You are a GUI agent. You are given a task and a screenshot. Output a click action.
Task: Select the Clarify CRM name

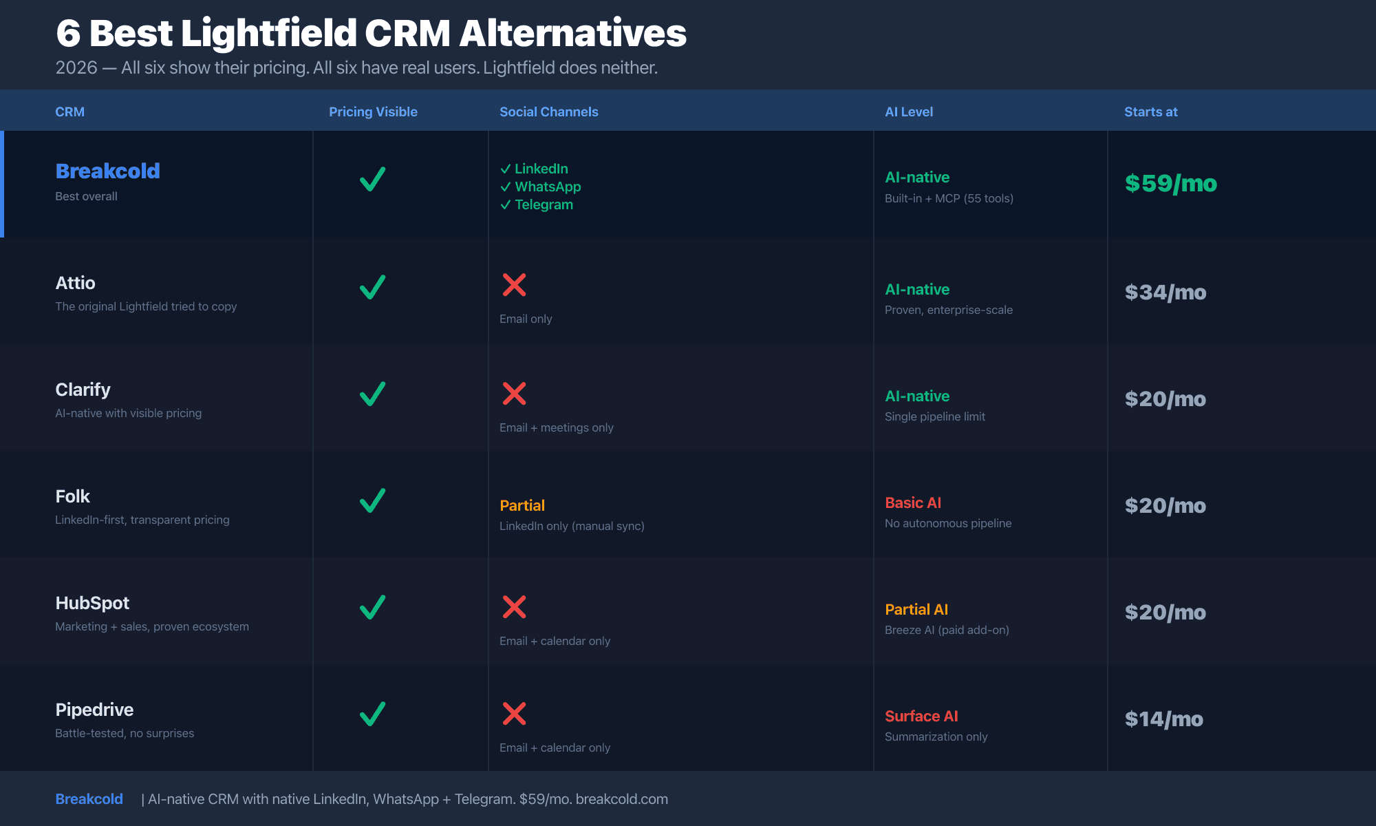pyautogui.click(x=83, y=390)
